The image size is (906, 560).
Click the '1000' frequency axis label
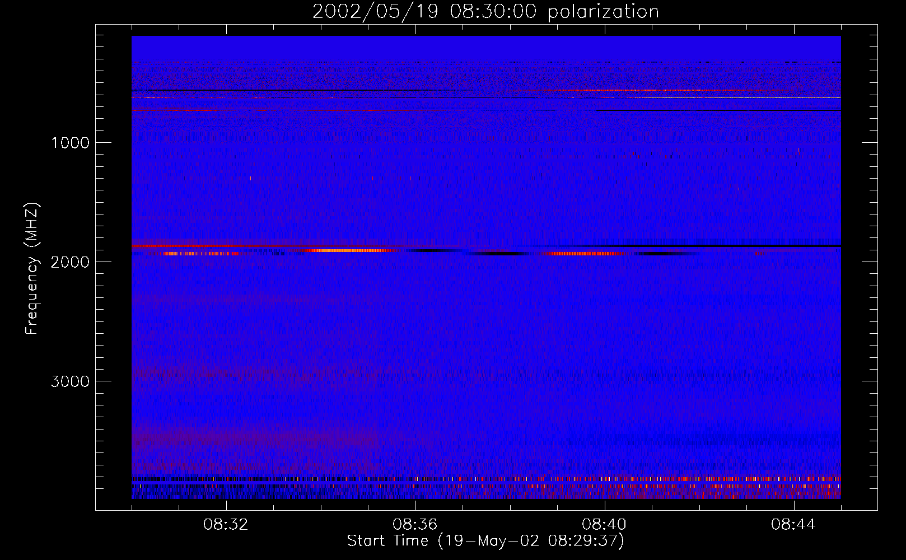pyautogui.click(x=70, y=143)
